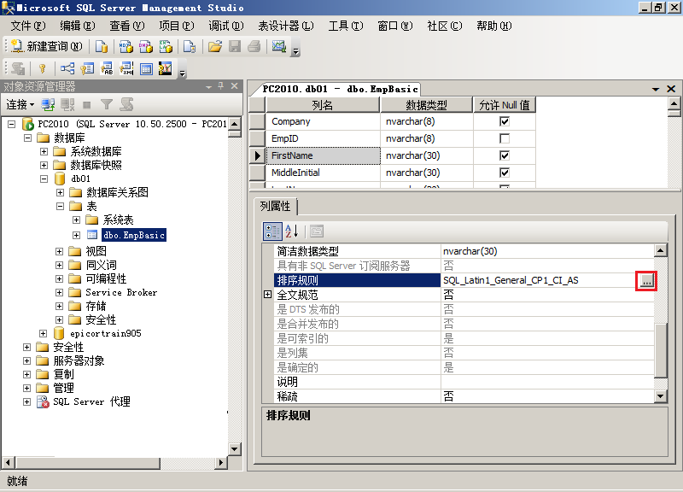Select the 可编程性 folder in tree
Screen dimensions: 683x492
(x=106, y=279)
